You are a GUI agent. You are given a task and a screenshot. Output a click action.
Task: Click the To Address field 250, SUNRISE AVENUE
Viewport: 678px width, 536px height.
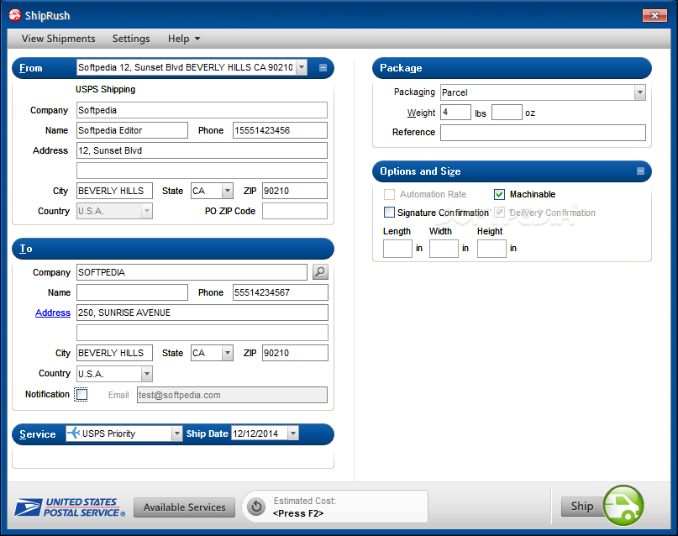[x=202, y=313]
